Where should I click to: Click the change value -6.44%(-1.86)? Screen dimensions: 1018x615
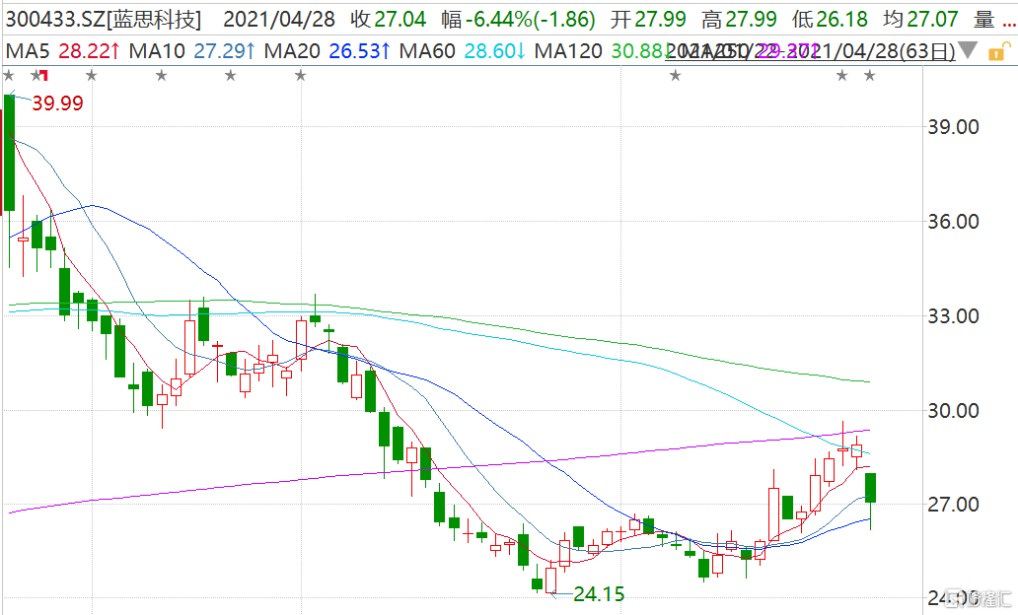(x=530, y=20)
